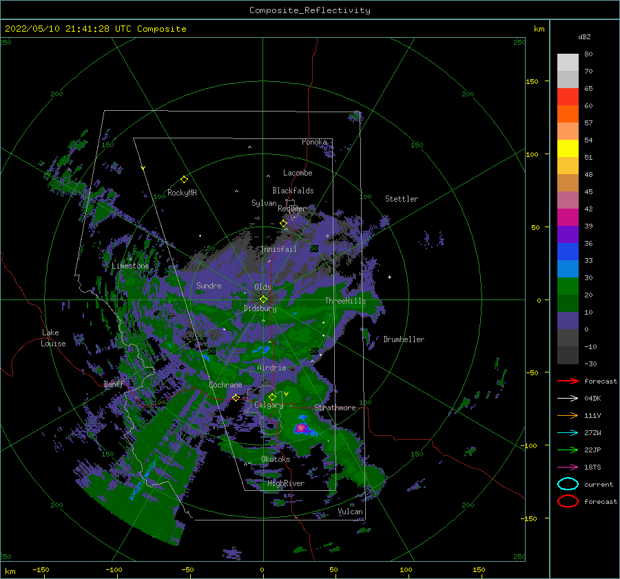
Task: Pick the lightest gray 80–70 dBZ band
Action: 568,63
